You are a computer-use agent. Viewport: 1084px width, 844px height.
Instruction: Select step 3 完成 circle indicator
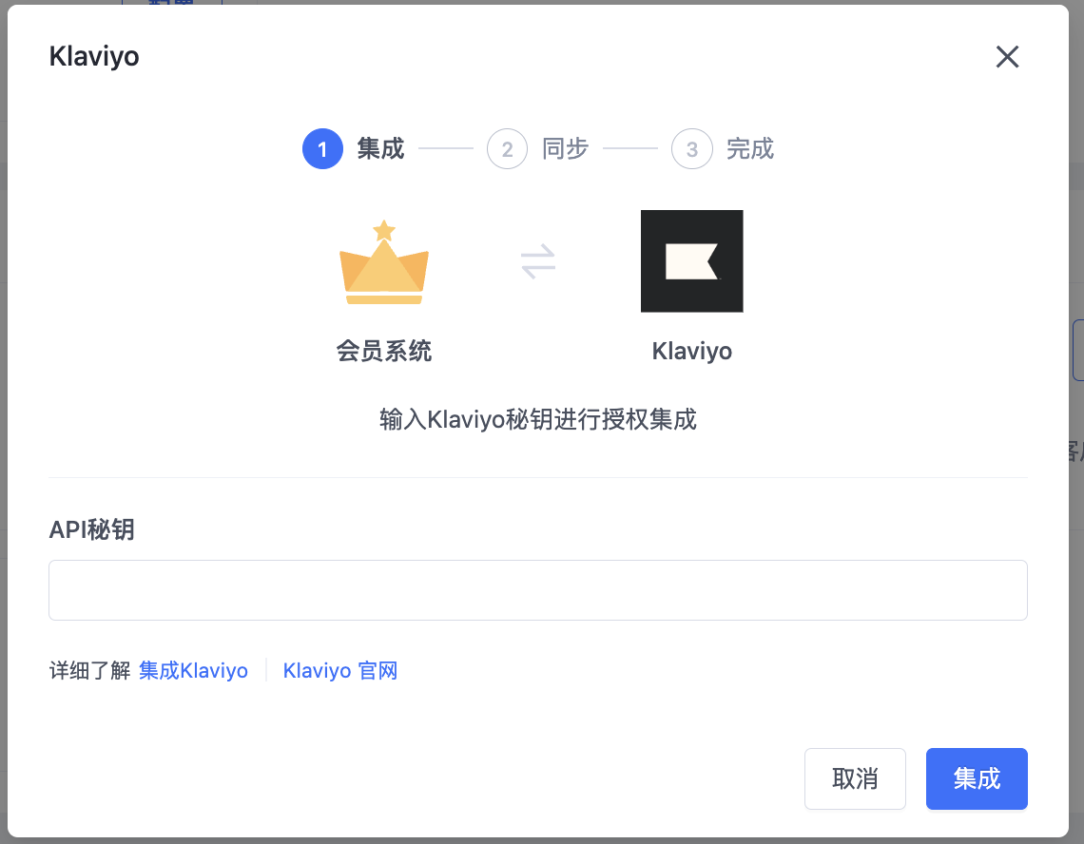[x=691, y=148]
